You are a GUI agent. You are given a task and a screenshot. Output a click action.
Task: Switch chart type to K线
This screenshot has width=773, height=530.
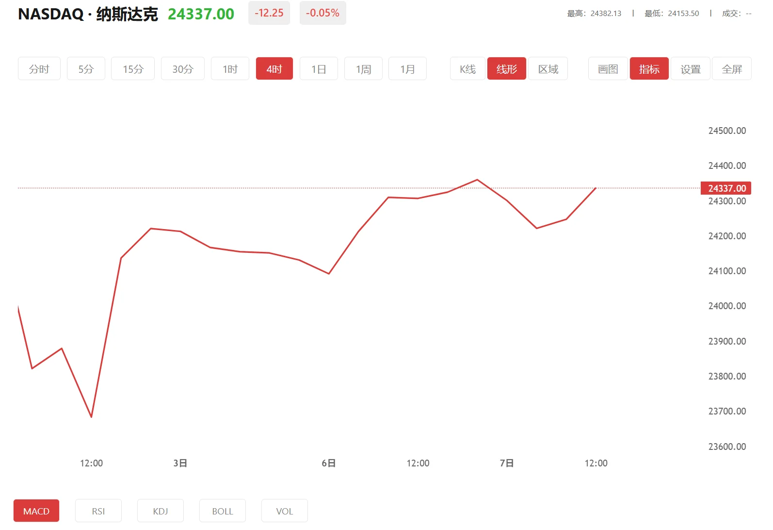click(467, 69)
